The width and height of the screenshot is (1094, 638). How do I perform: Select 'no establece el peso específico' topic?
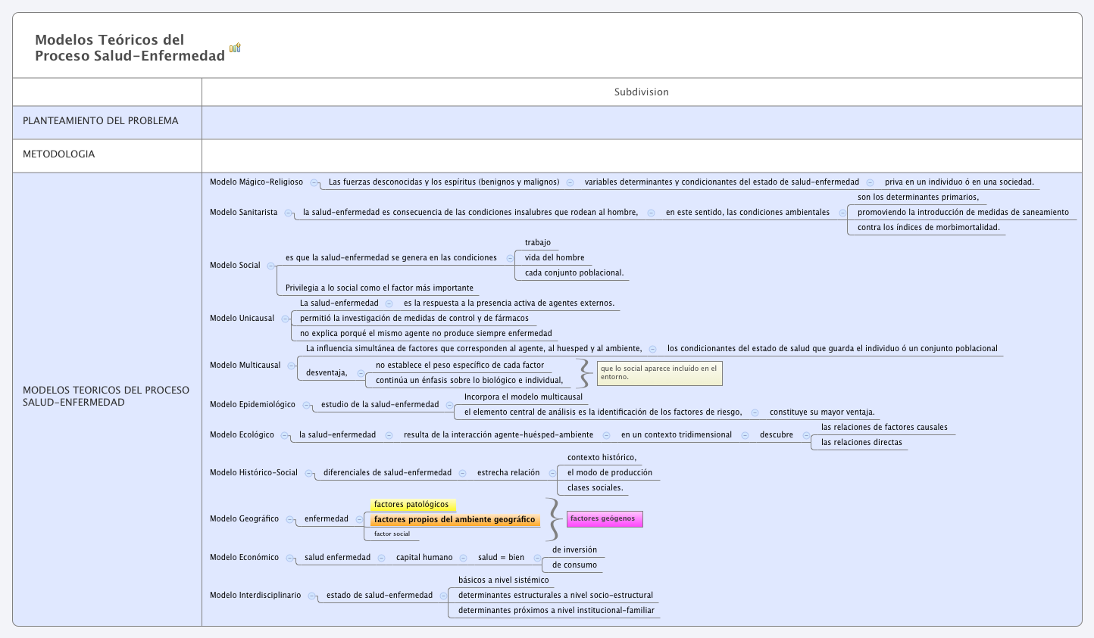pos(460,366)
